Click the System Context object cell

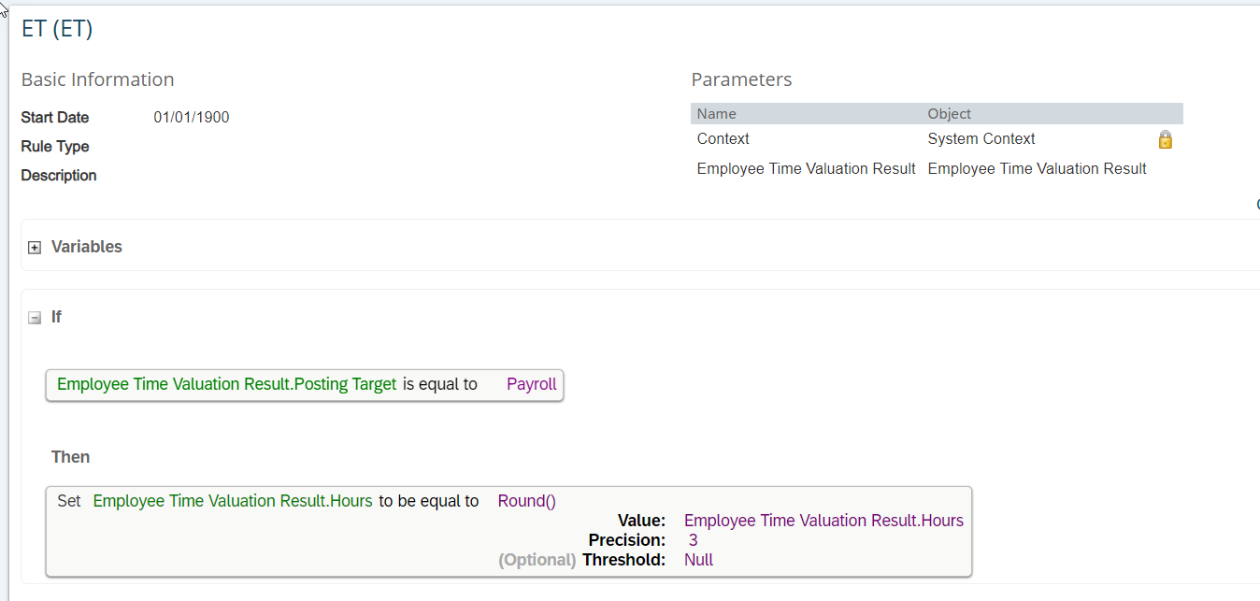tap(981, 139)
